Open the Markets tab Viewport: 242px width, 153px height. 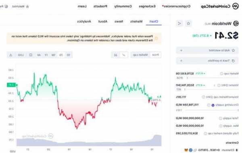point(136,21)
